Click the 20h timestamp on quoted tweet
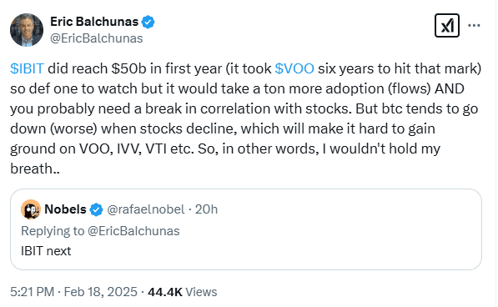The image size is (498, 307). pos(206,209)
